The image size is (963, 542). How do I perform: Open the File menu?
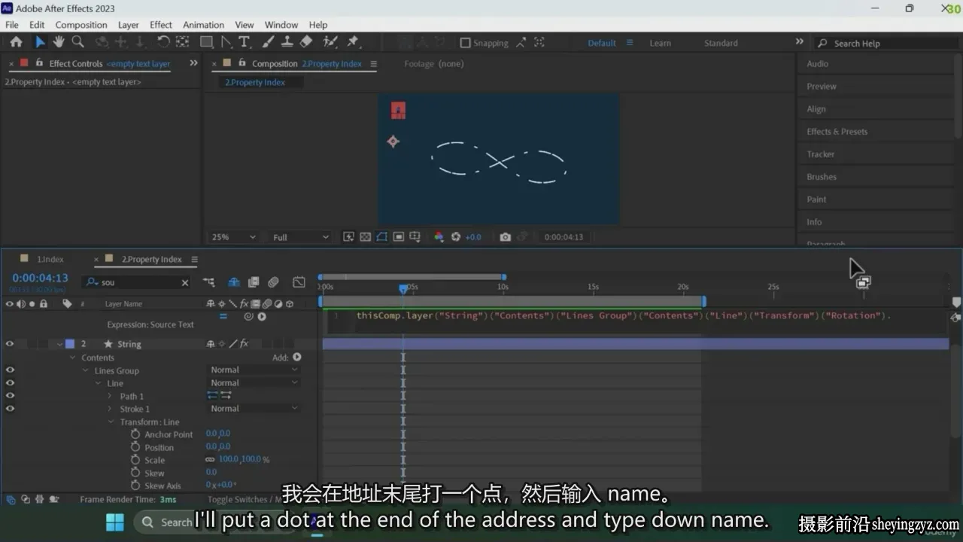12,25
